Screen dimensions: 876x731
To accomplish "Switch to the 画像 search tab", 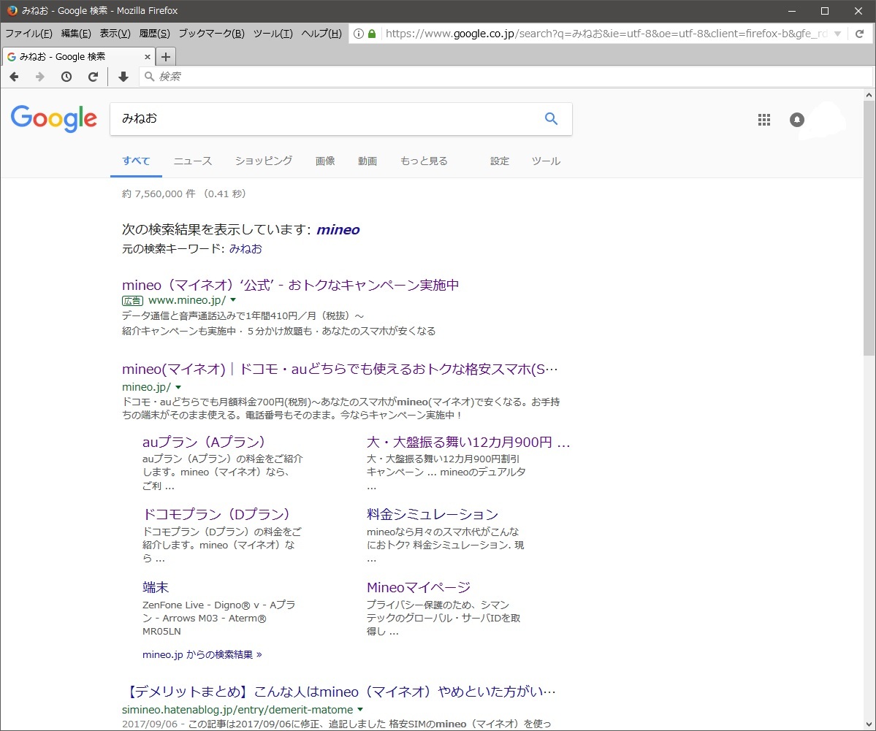I will 325,161.
